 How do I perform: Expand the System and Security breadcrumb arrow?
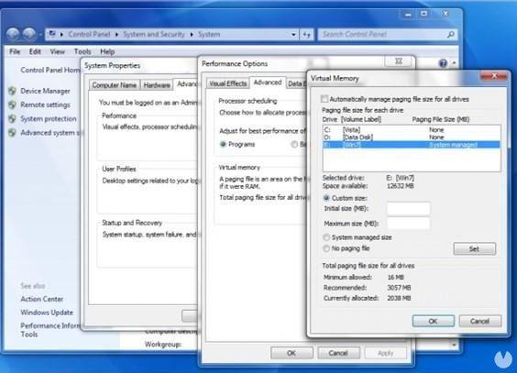192,34
